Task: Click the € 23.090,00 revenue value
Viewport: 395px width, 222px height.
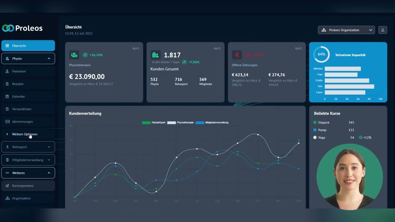Action: coord(87,76)
